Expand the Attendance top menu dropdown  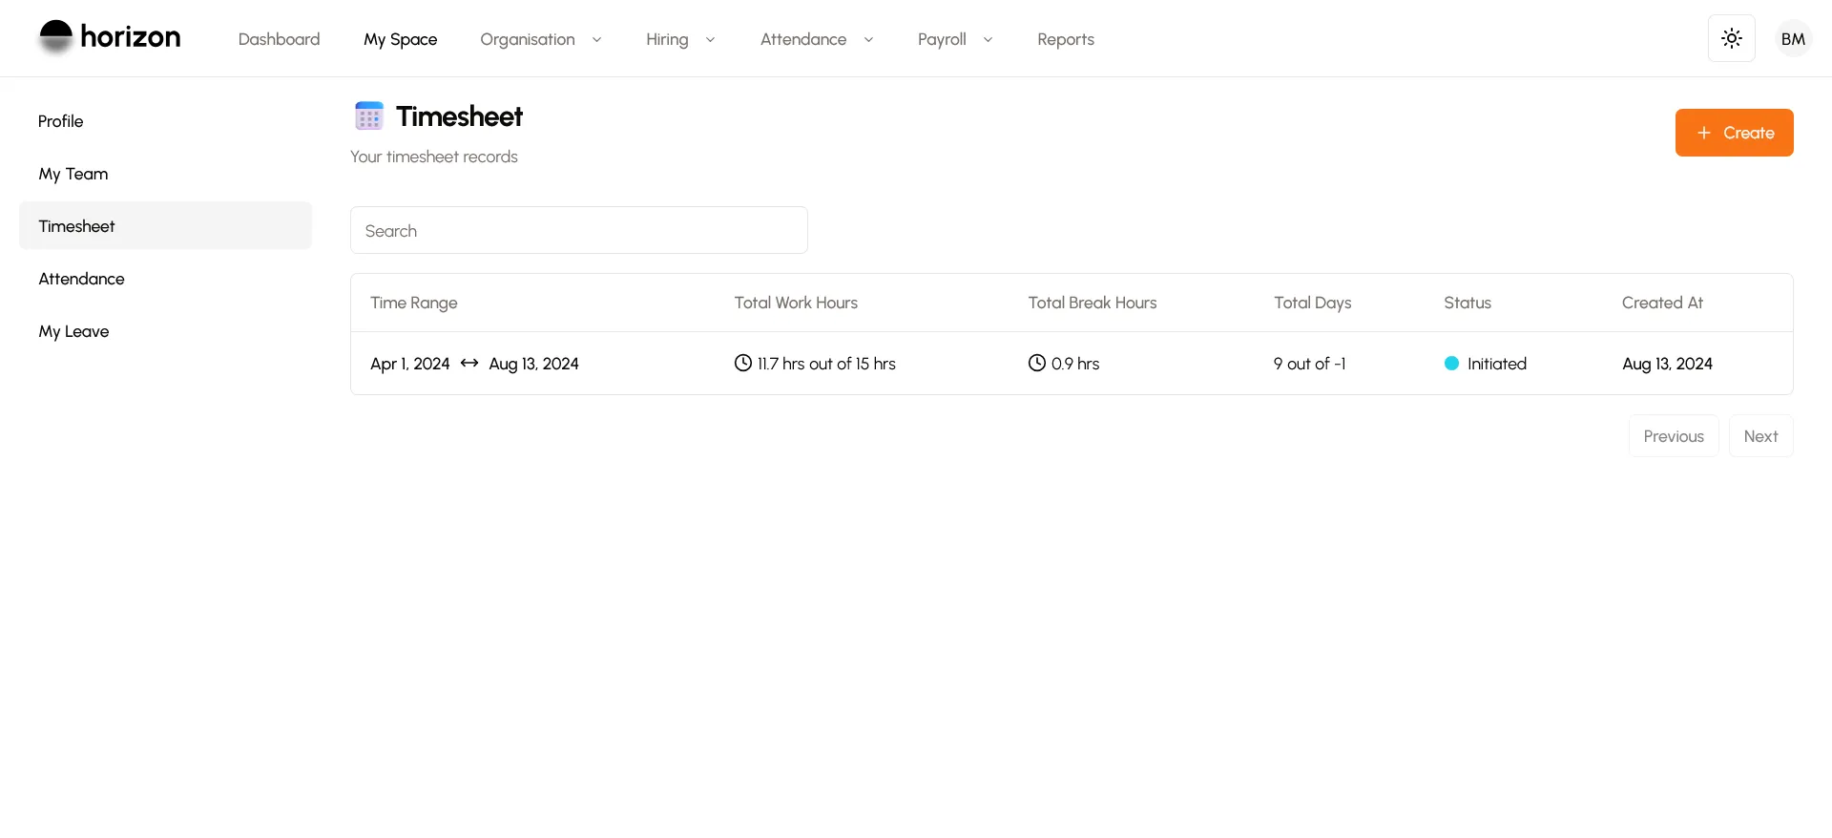pos(817,39)
